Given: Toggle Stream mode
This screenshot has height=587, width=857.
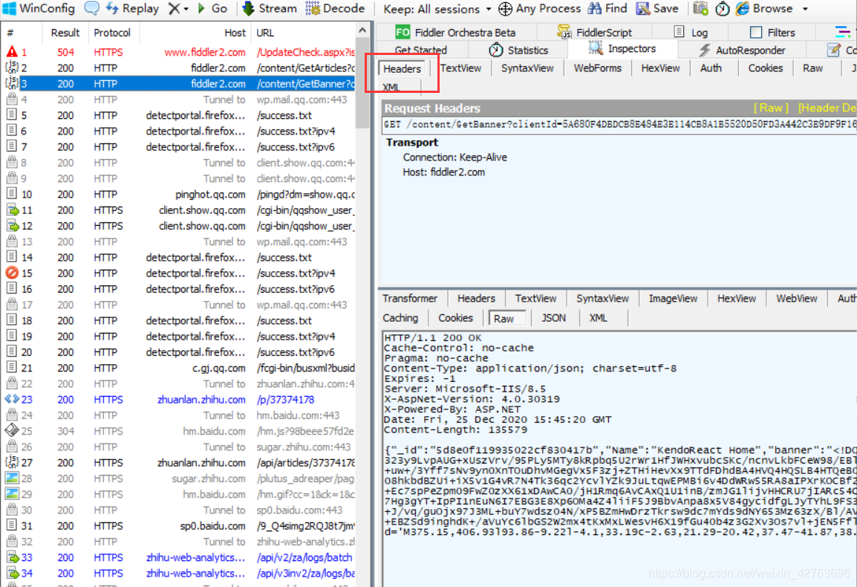Looking at the screenshot, I should (x=270, y=8).
